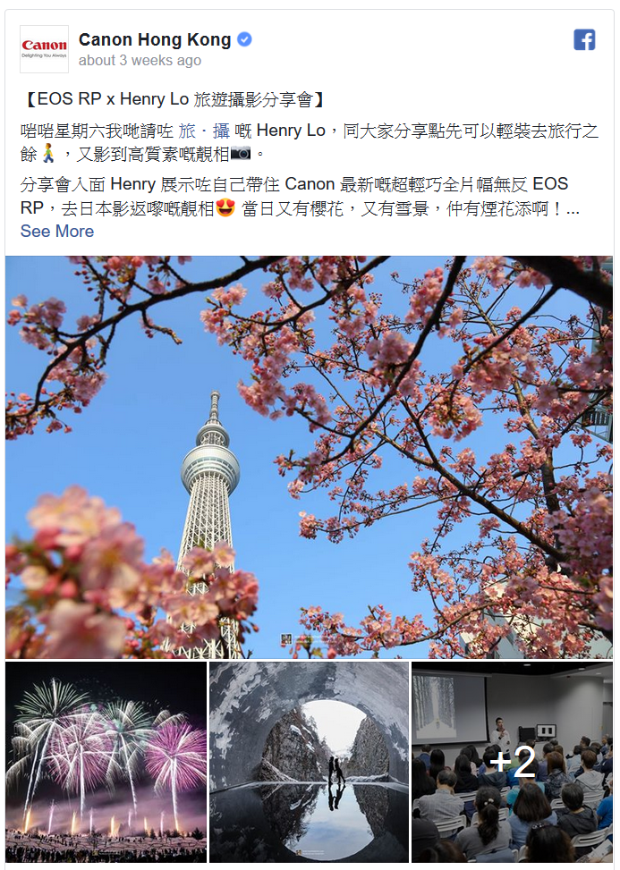Image resolution: width=620 pixels, height=870 pixels.
Task: Open the fireworks photo thumbnail
Action: click(x=106, y=762)
